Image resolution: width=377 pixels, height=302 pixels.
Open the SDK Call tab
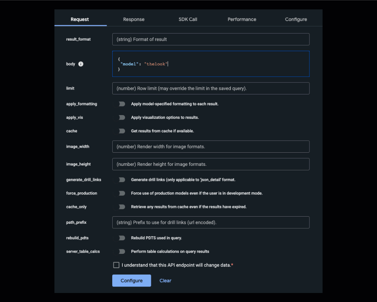pos(188,19)
